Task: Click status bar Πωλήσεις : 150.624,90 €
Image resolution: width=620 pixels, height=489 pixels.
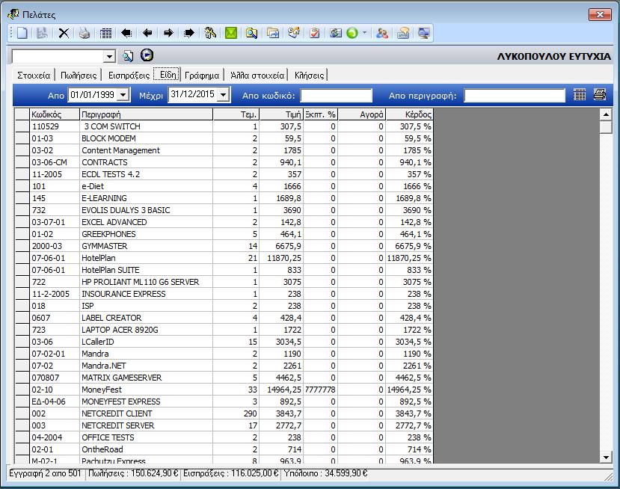Action: (133, 473)
